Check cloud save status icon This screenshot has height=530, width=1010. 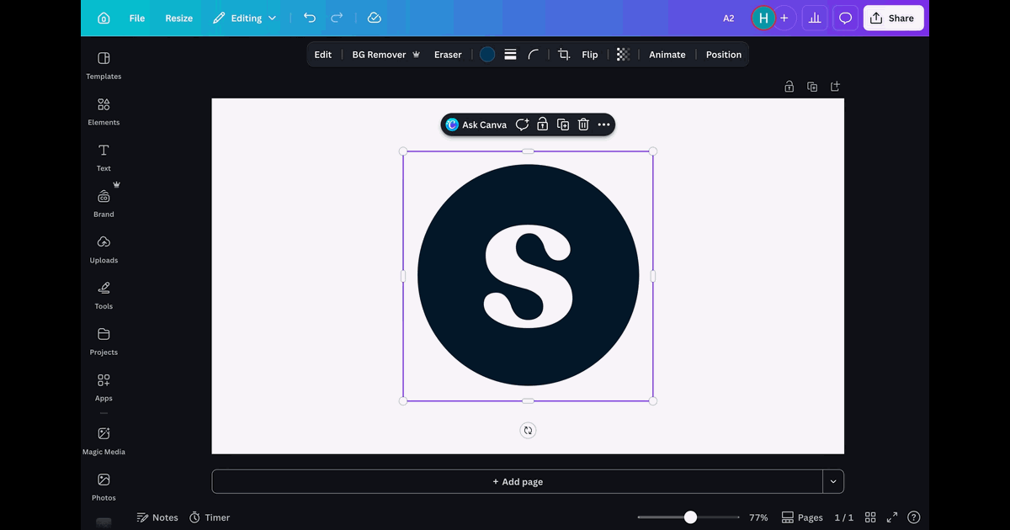pyautogui.click(x=375, y=18)
